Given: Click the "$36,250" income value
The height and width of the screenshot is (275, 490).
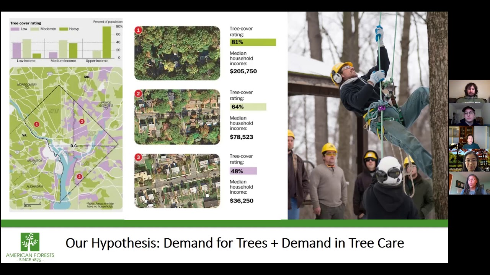Looking at the screenshot, I should tap(241, 201).
